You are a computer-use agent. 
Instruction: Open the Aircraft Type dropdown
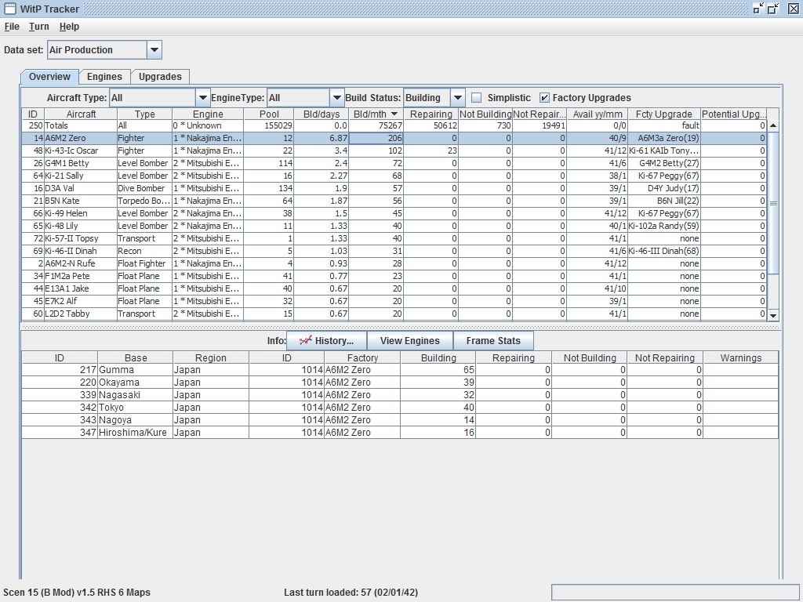[x=203, y=98]
